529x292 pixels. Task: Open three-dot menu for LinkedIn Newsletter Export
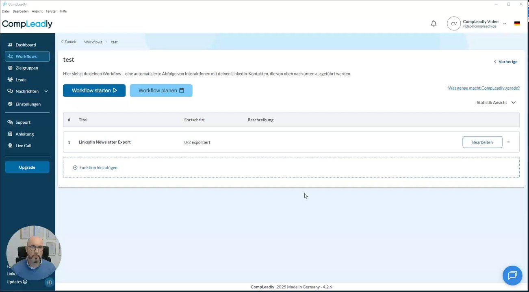[508, 142]
